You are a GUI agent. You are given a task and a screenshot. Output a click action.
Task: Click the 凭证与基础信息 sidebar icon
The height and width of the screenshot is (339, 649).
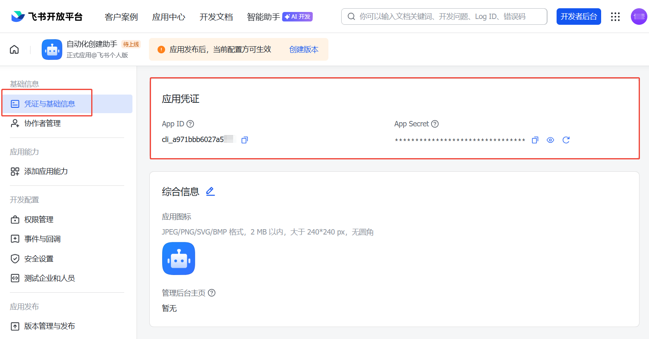(x=15, y=104)
